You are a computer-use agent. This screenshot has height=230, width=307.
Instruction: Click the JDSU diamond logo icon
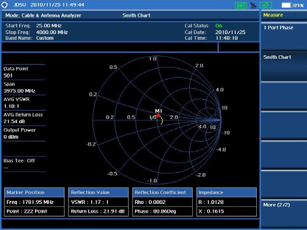pos(4,4)
